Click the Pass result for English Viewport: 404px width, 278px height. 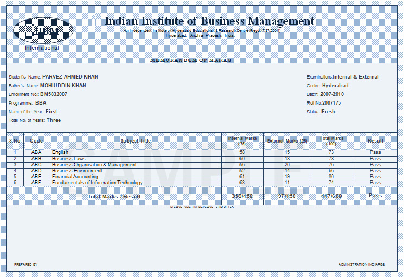(x=375, y=152)
